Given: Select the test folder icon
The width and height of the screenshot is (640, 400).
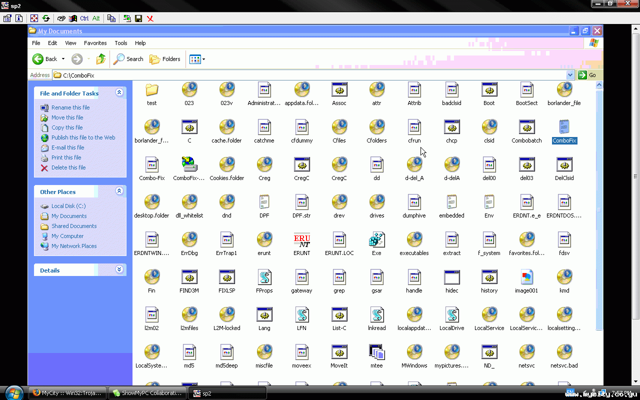Looking at the screenshot, I should tap(151, 91).
